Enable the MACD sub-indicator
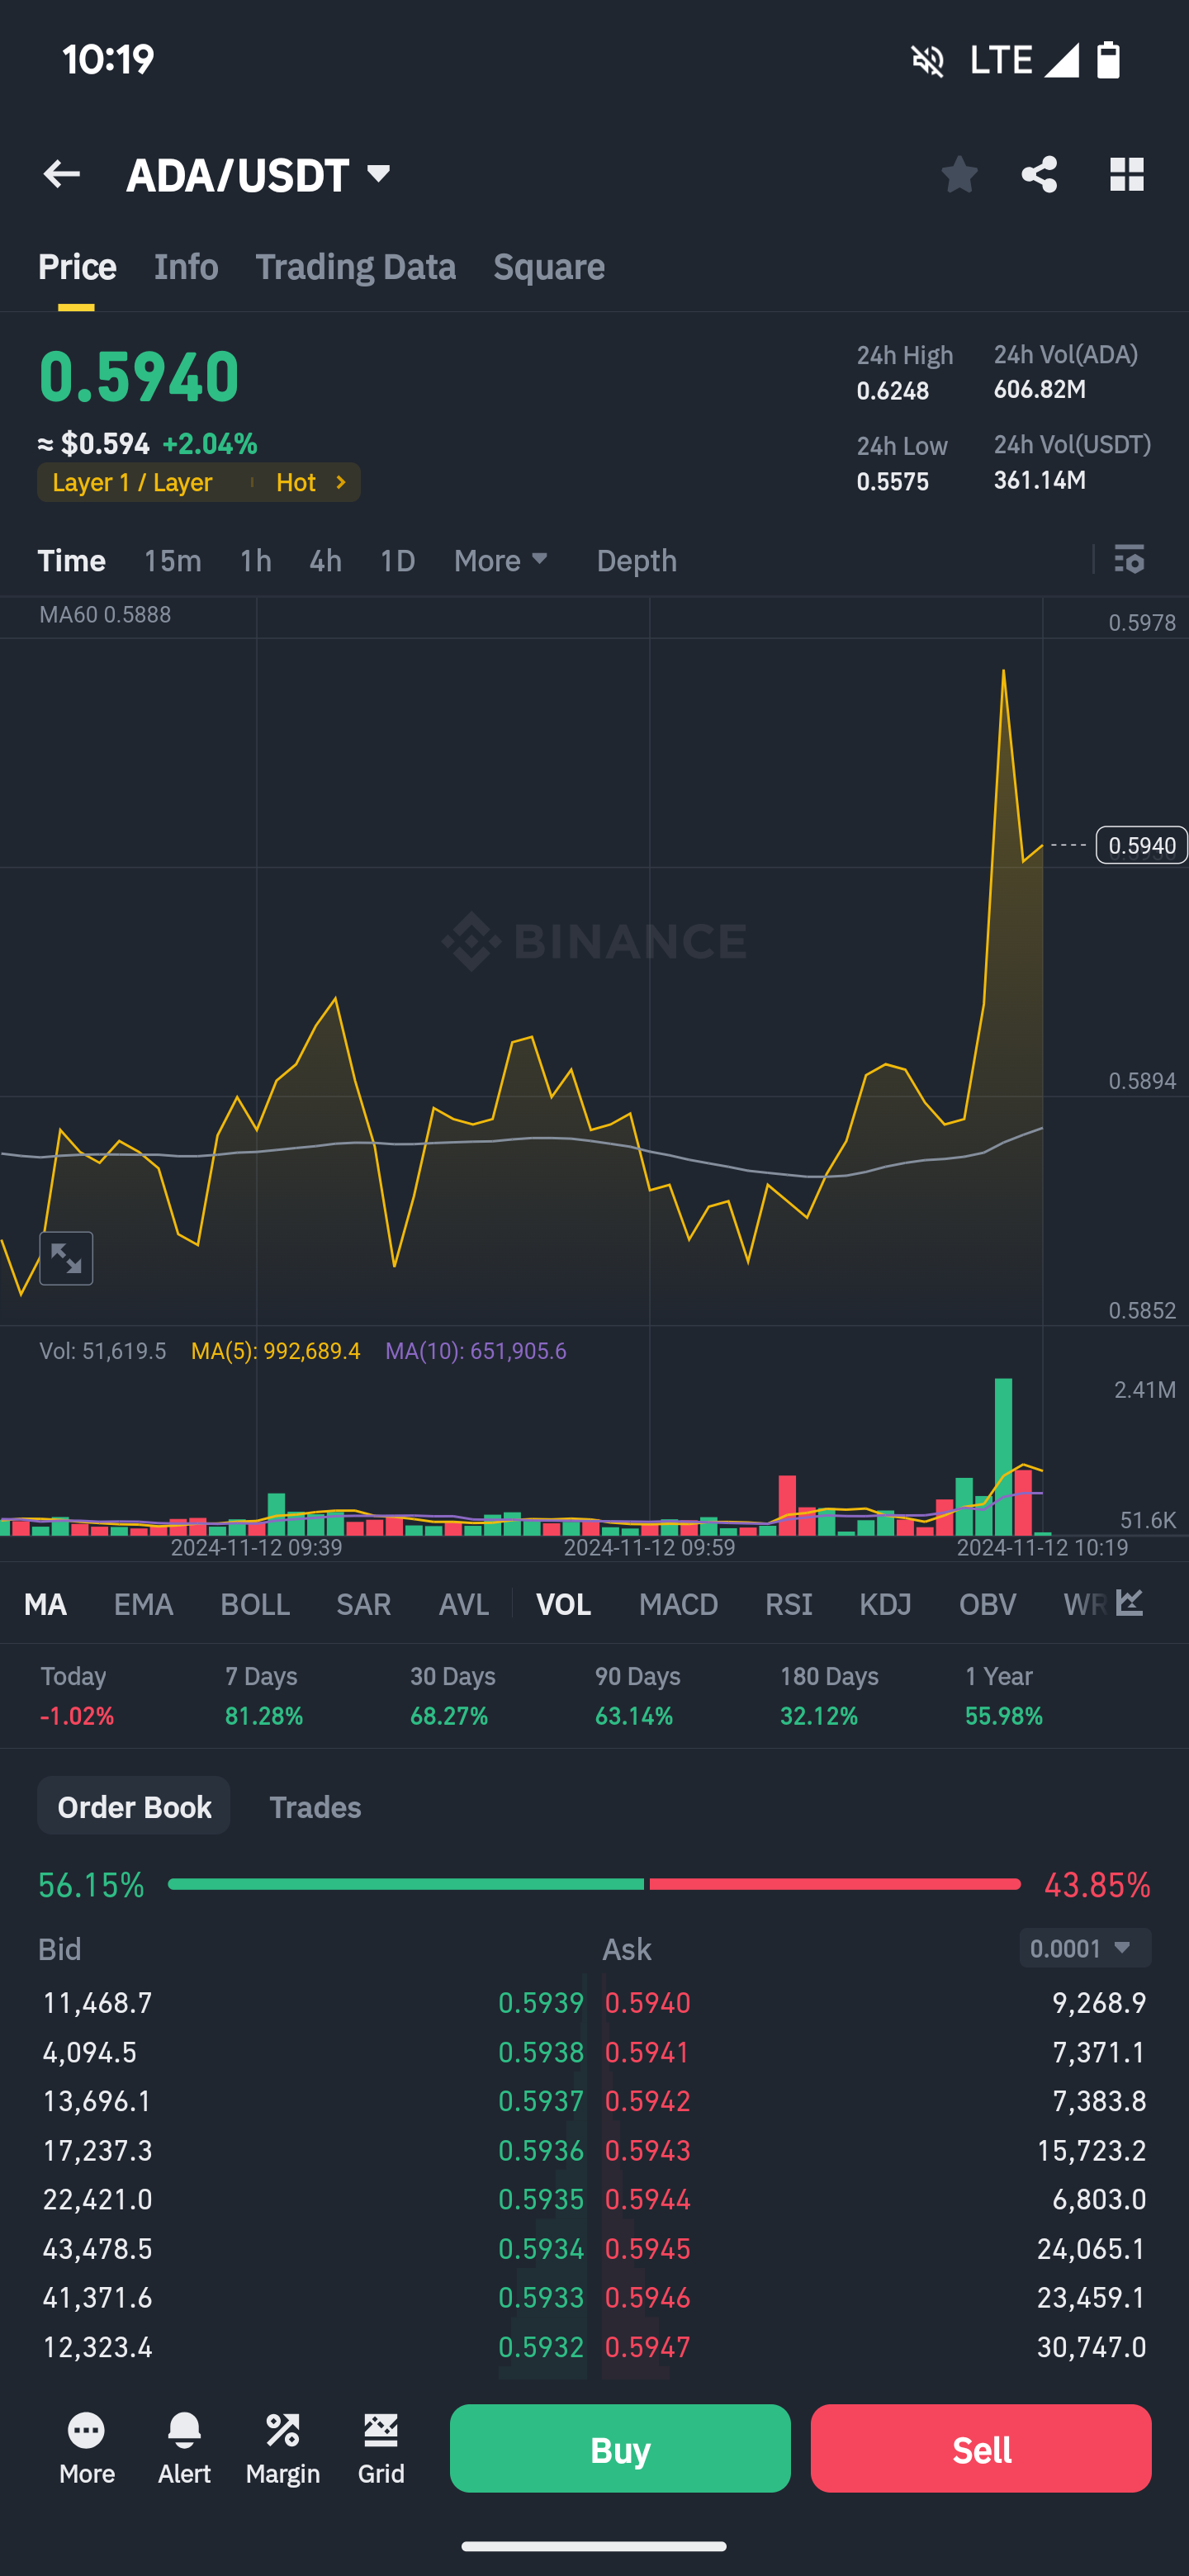The width and height of the screenshot is (1189, 2576). pos(678,1604)
